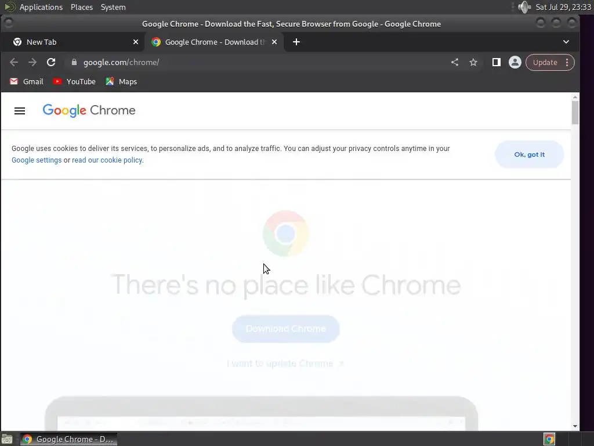Follow the Google settings link
The height and width of the screenshot is (446, 594).
click(x=37, y=160)
